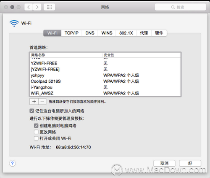Toggle 记住这台电脑所加入的网络 checkbox
Viewport: 210px width, 178px height.
click(32, 111)
